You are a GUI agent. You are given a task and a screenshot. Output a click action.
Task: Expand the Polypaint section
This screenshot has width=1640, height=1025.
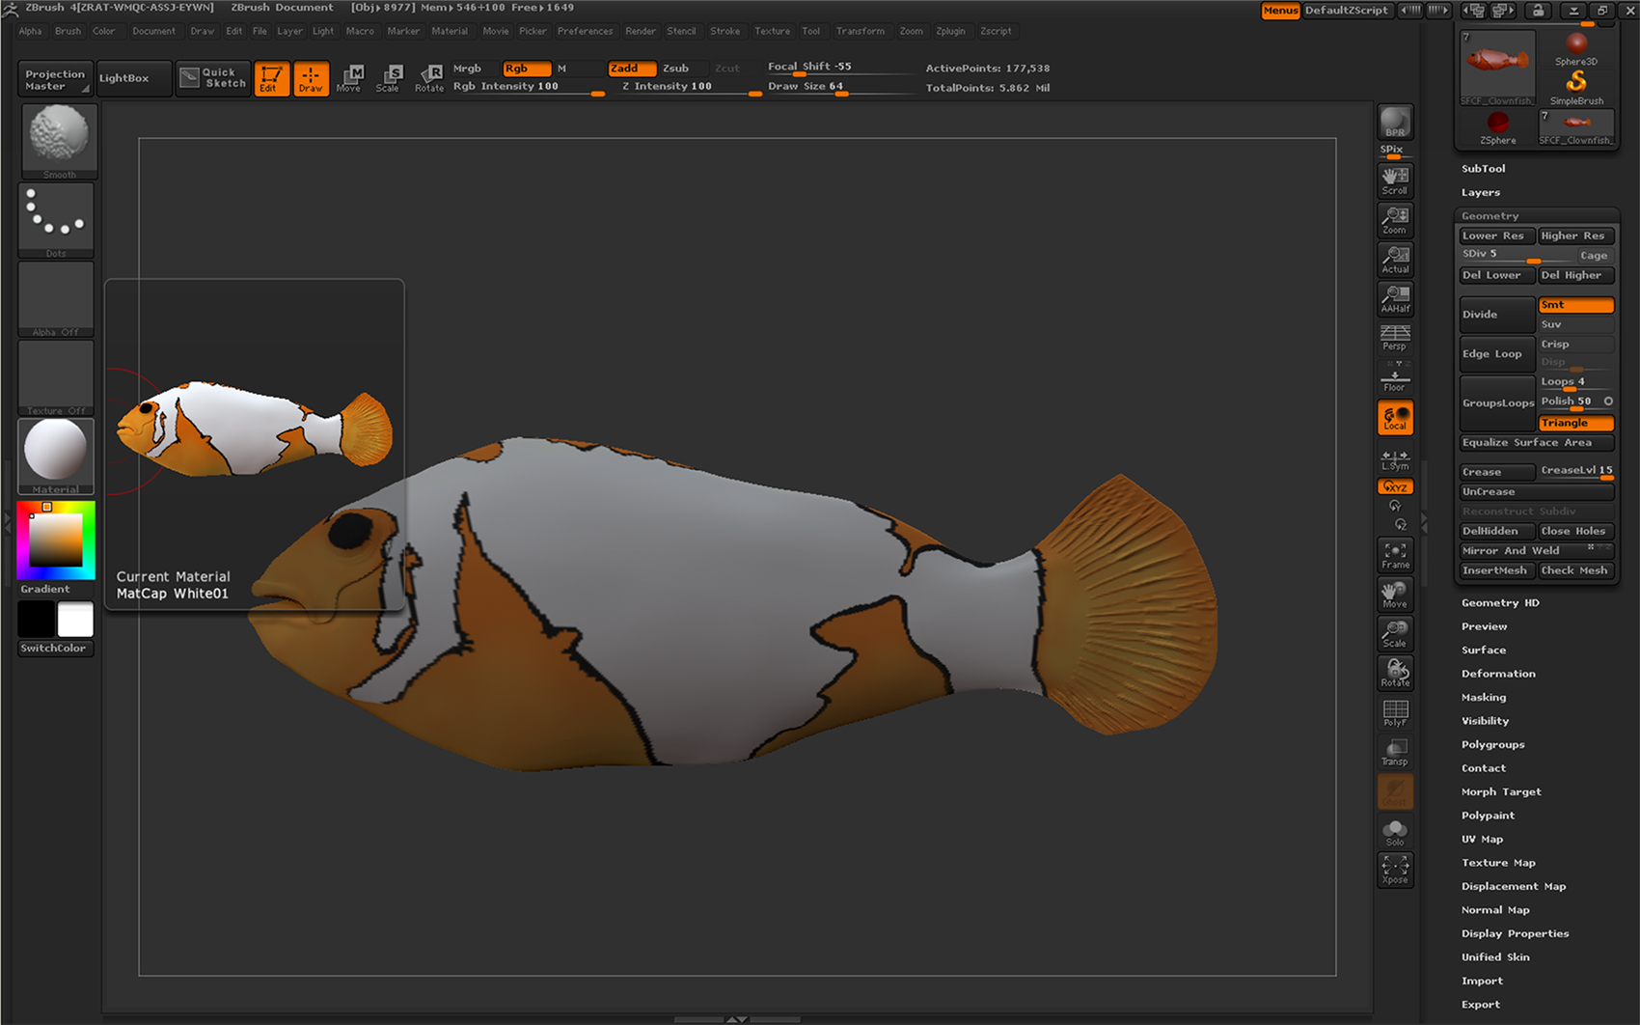pyautogui.click(x=1488, y=816)
